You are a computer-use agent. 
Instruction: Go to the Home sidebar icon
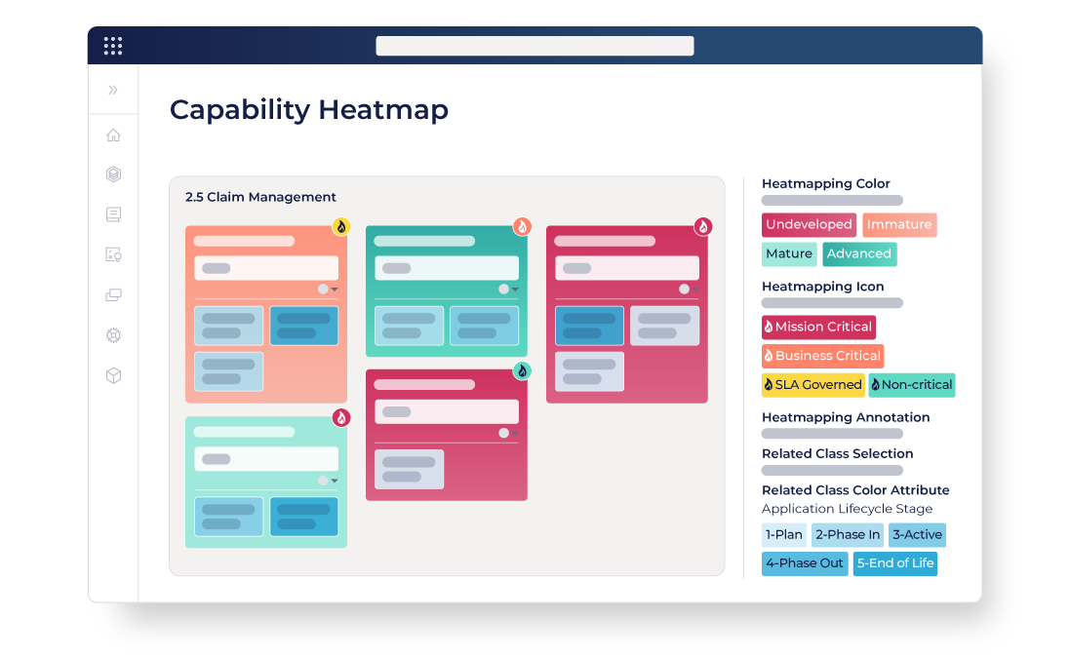pyautogui.click(x=113, y=135)
